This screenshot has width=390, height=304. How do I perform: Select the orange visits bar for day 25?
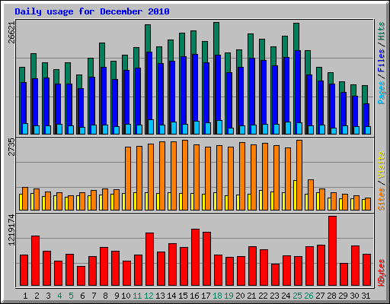tap(299, 175)
